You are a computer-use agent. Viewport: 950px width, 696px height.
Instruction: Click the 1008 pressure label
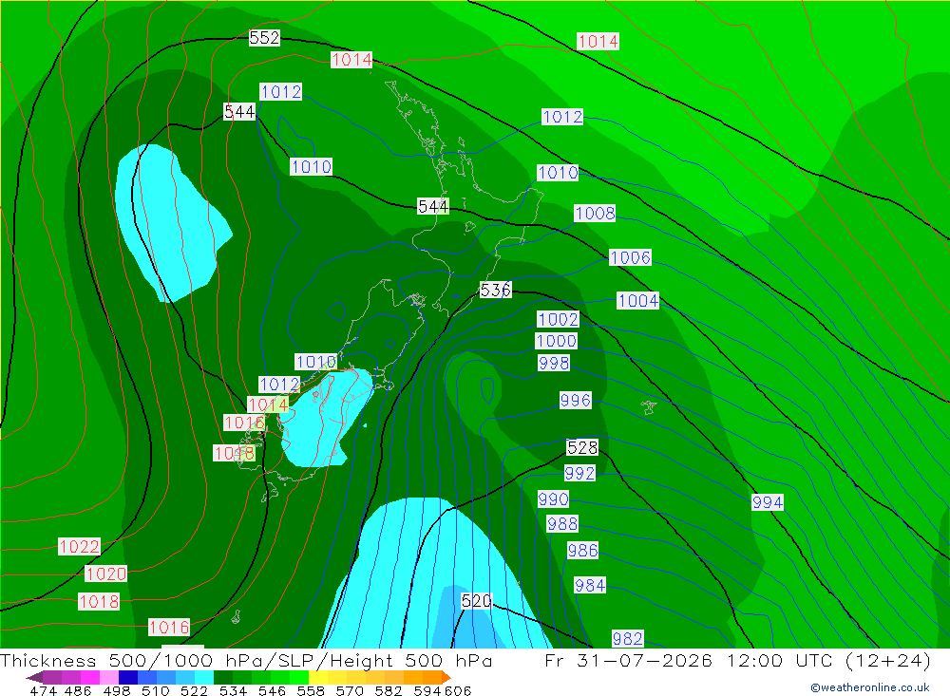click(595, 214)
